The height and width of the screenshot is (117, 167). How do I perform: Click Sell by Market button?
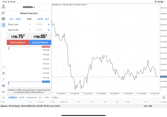coord(18,42)
